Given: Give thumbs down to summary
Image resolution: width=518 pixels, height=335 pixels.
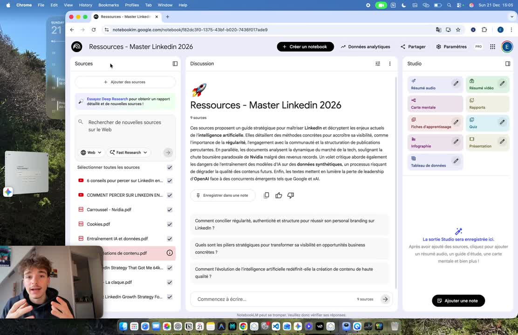Looking at the screenshot, I should click(x=291, y=195).
